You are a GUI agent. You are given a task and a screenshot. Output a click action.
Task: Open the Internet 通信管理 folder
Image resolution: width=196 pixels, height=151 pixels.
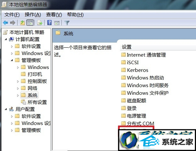[x=144, y=55]
